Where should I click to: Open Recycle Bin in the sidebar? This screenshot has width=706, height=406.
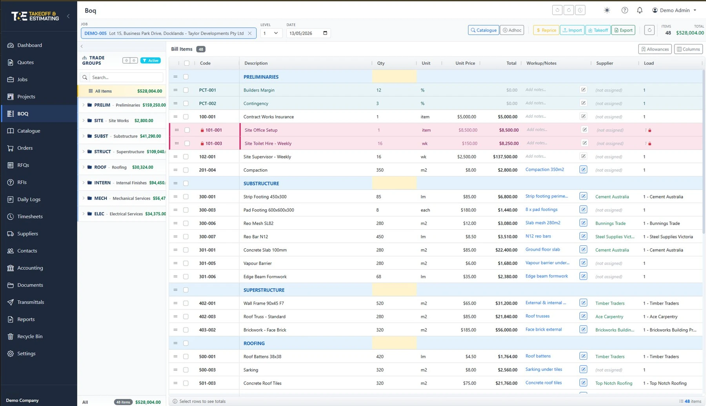pos(38,336)
